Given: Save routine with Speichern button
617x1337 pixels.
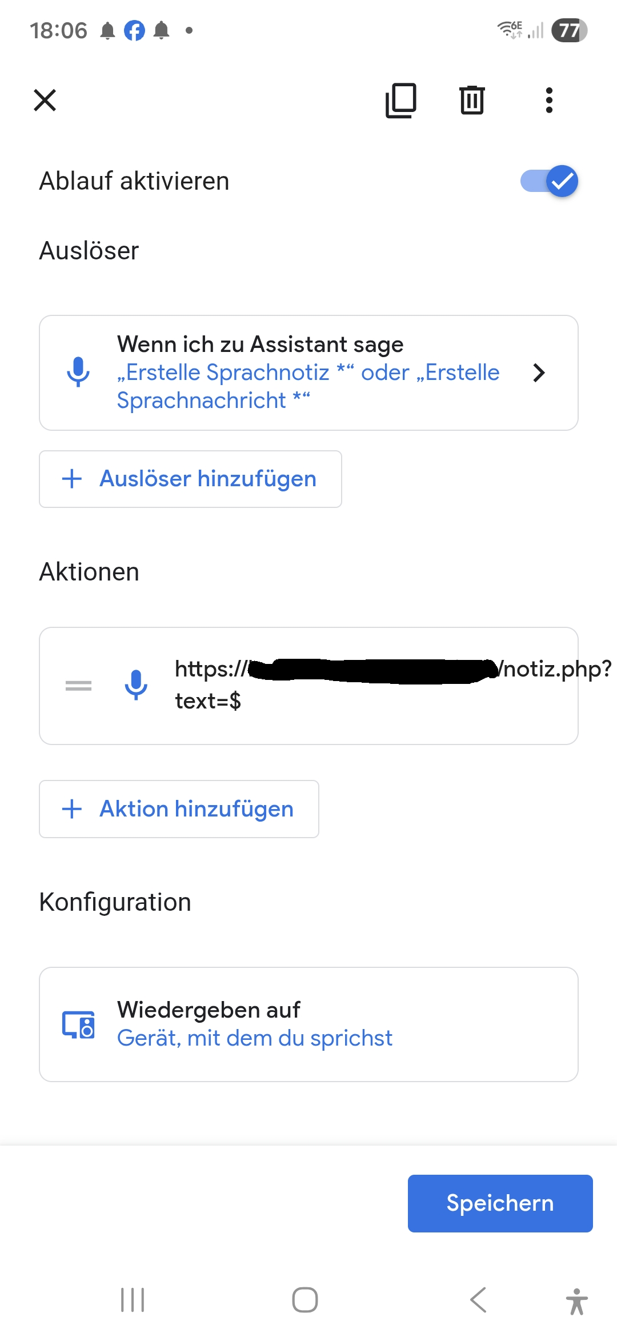Looking at the screenshot, I should [x=500, y=1203].
